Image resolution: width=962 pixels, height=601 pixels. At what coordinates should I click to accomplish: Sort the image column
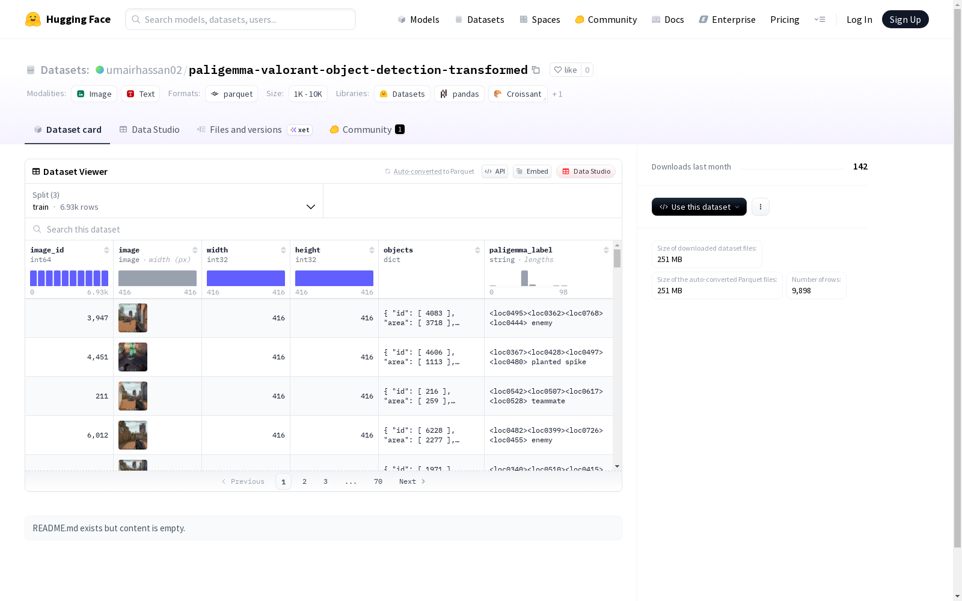pos(195,250)
